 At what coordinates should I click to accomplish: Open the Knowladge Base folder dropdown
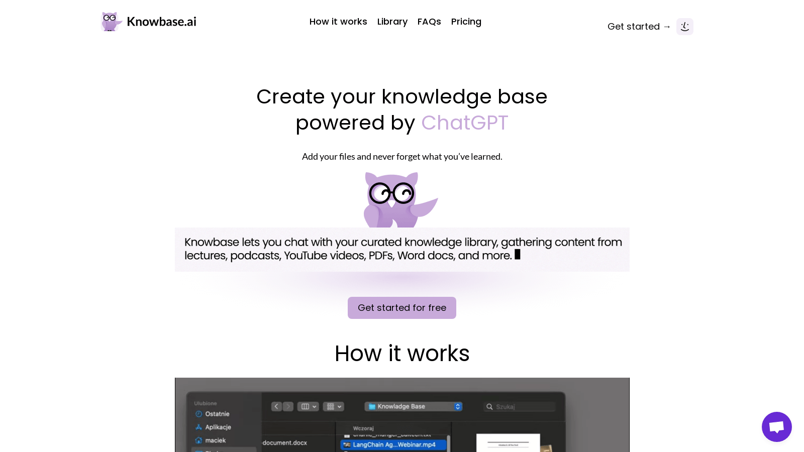pos(414,406)
